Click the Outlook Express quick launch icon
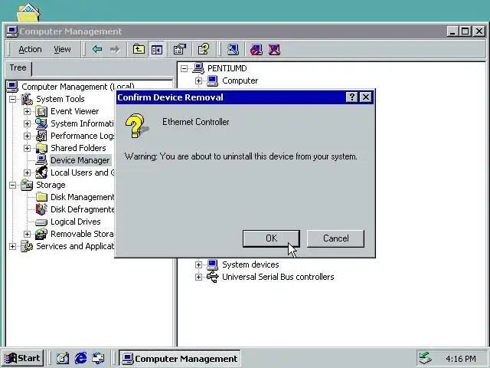Viewport: 490px width, 368px height. point(99,358)
